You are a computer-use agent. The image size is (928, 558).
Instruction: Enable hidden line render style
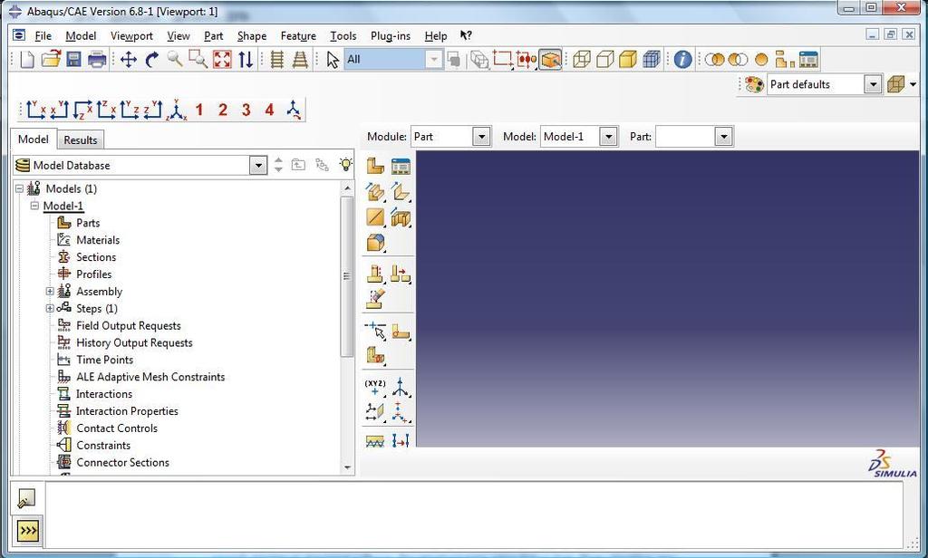tap(604, 59)
